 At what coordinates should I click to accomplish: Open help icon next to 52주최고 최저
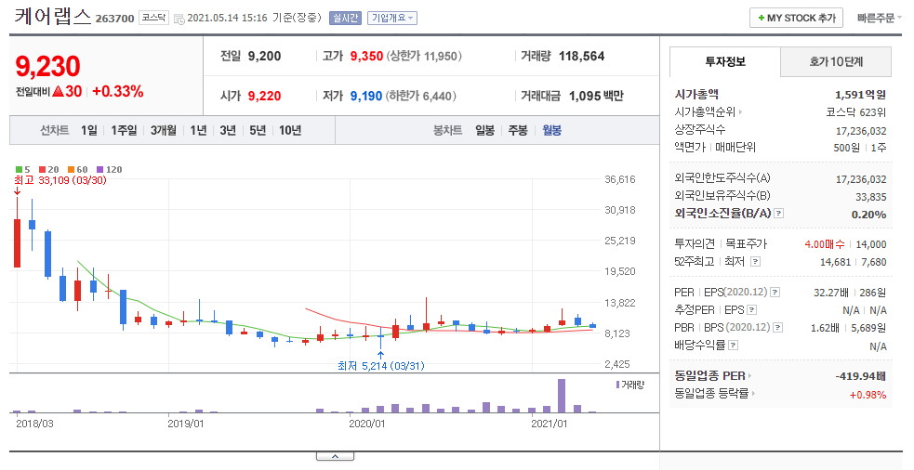tap(755, 262)
